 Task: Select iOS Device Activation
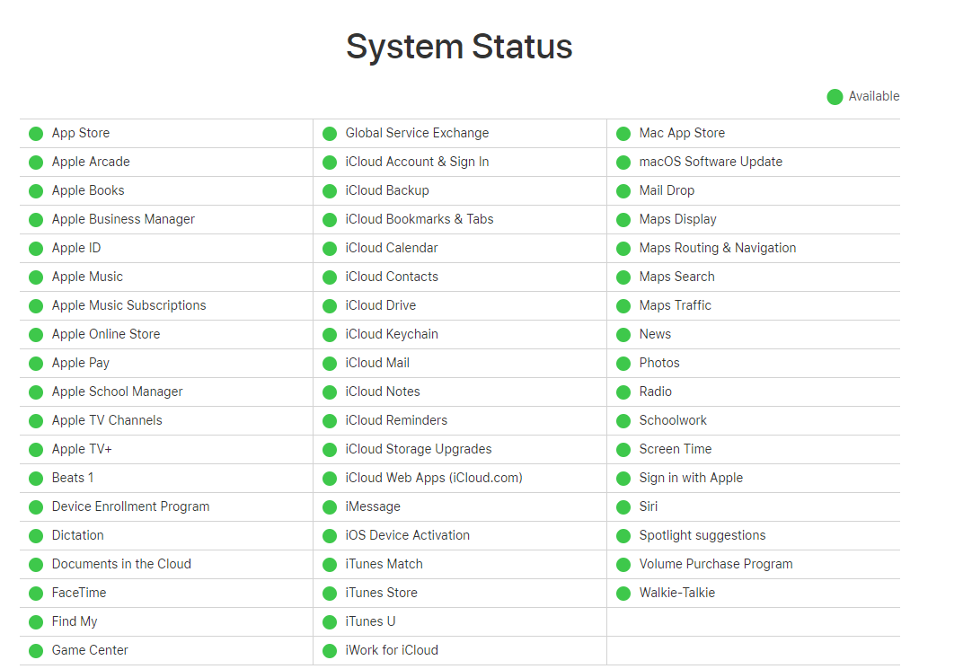(407, 535)
